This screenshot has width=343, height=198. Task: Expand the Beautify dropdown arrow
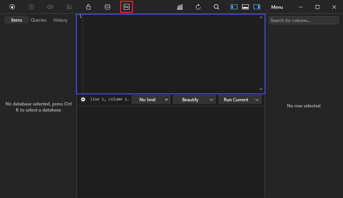click(211, 99)
